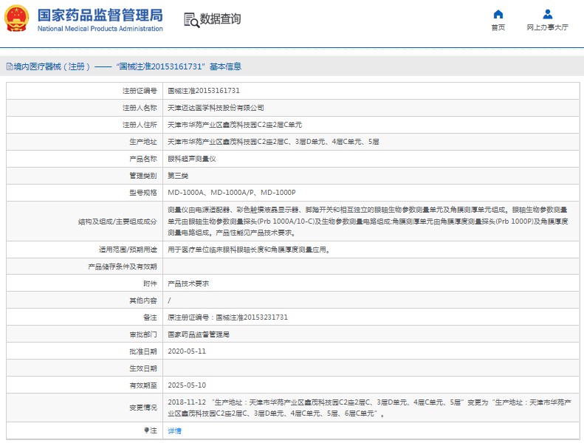Click the 备注 label

[150, 317]
